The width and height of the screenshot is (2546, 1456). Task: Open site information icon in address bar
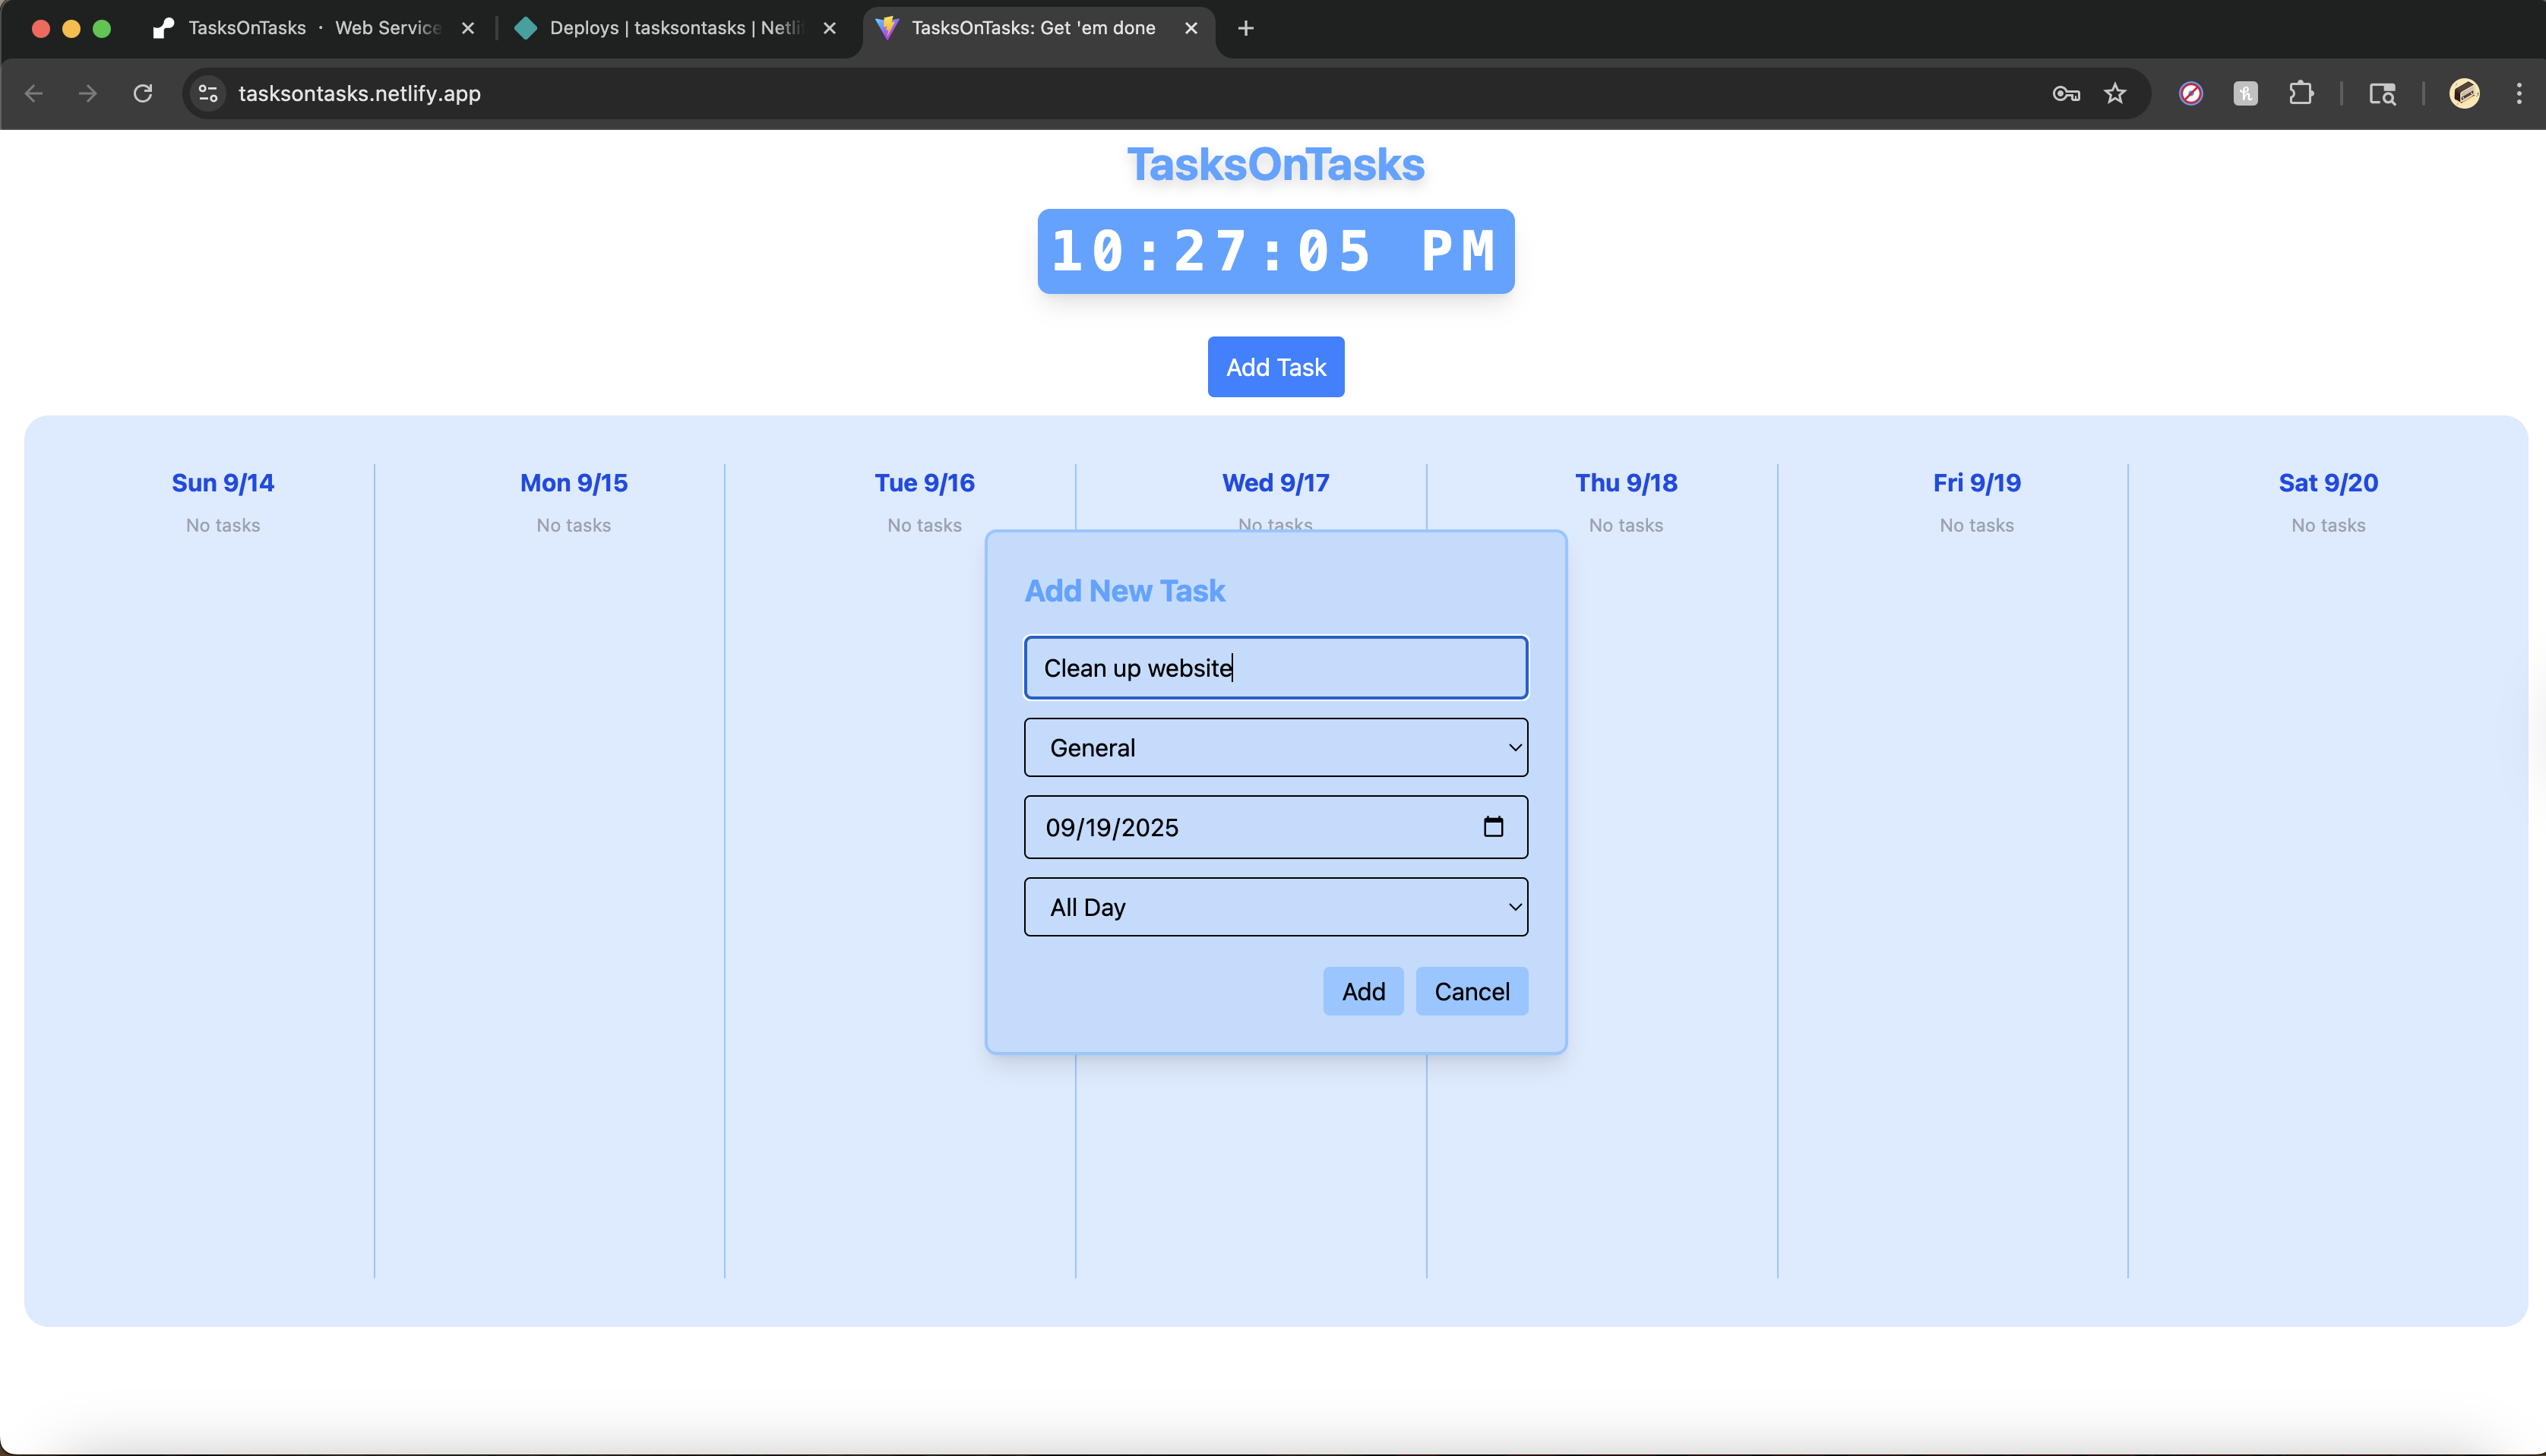[208, 93]
